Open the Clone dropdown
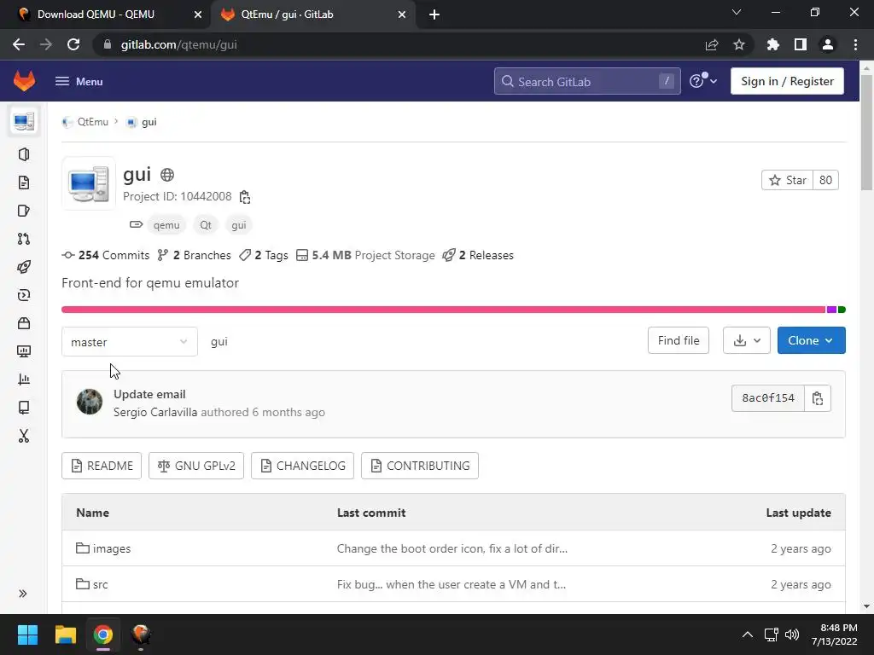The height and width of the screenshot is (655, 874). tap(811, 340)
